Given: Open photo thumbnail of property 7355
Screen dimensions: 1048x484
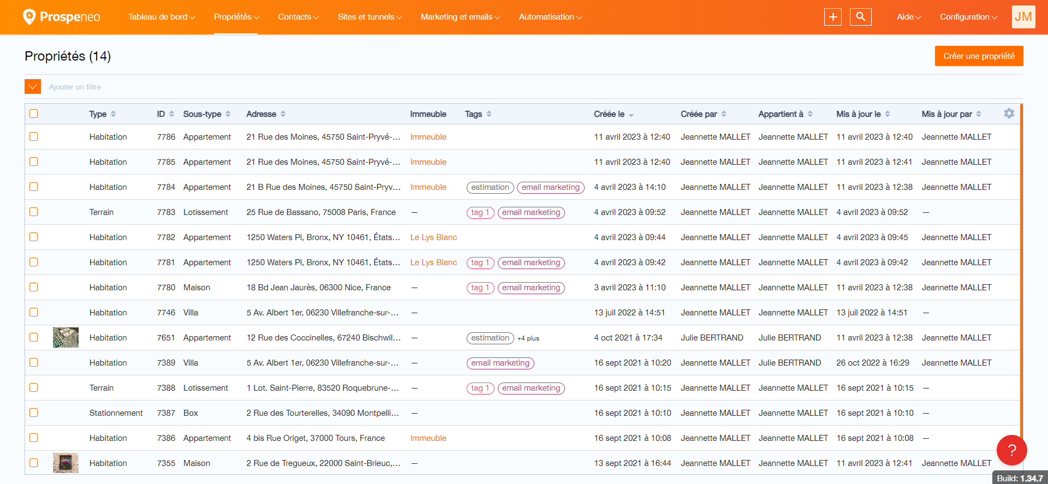Looking at the screenshot, I should coord(65,463).
